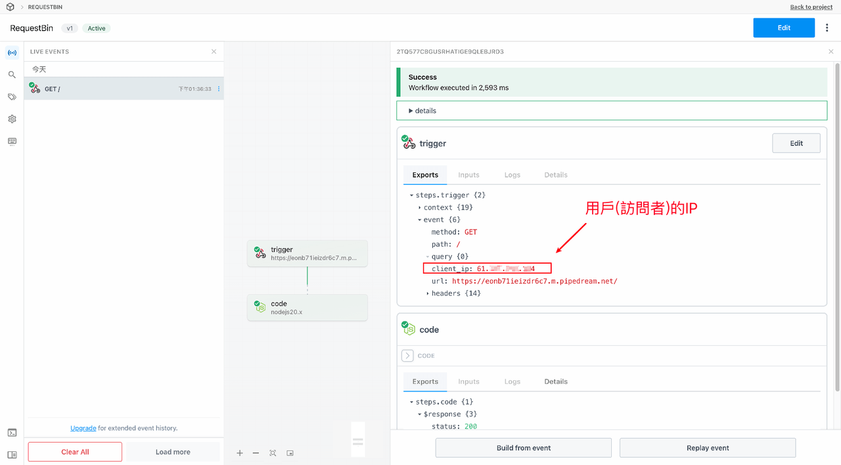The height and width of the screenshot is (465, 841).
Task: Expand the details disclosure row
Action: coord(612,110)
